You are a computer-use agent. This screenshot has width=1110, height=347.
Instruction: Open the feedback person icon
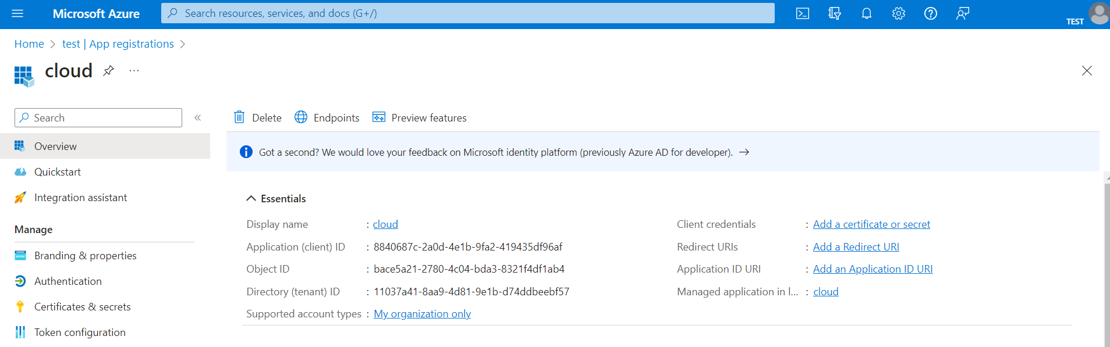tap(963, 13)
